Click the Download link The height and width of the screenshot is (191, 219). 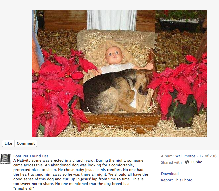(x=170, y=174)
